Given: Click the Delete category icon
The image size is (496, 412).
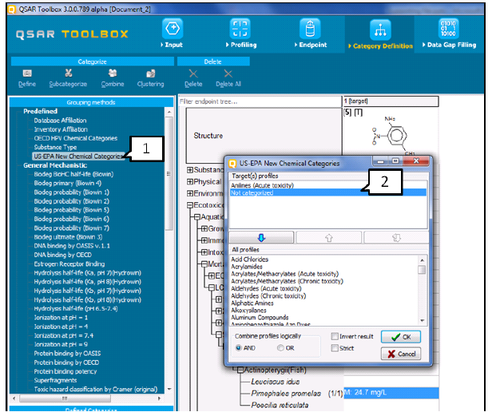Looking at the screenshot, I should click(193, 73).
